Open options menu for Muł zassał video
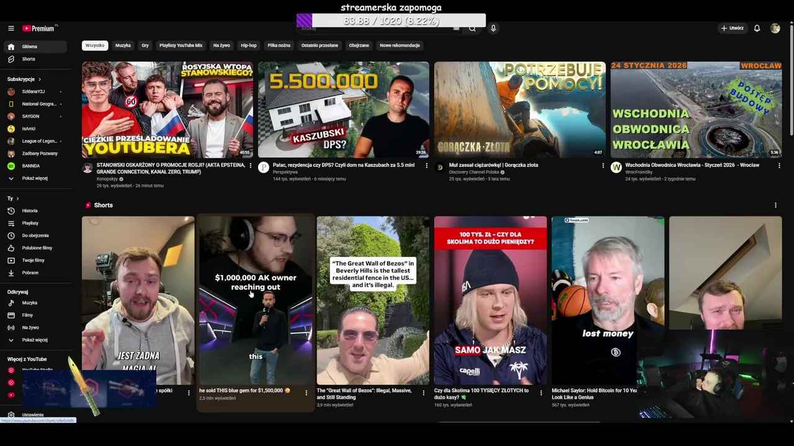The image size is (794, 446). (603, 165)
